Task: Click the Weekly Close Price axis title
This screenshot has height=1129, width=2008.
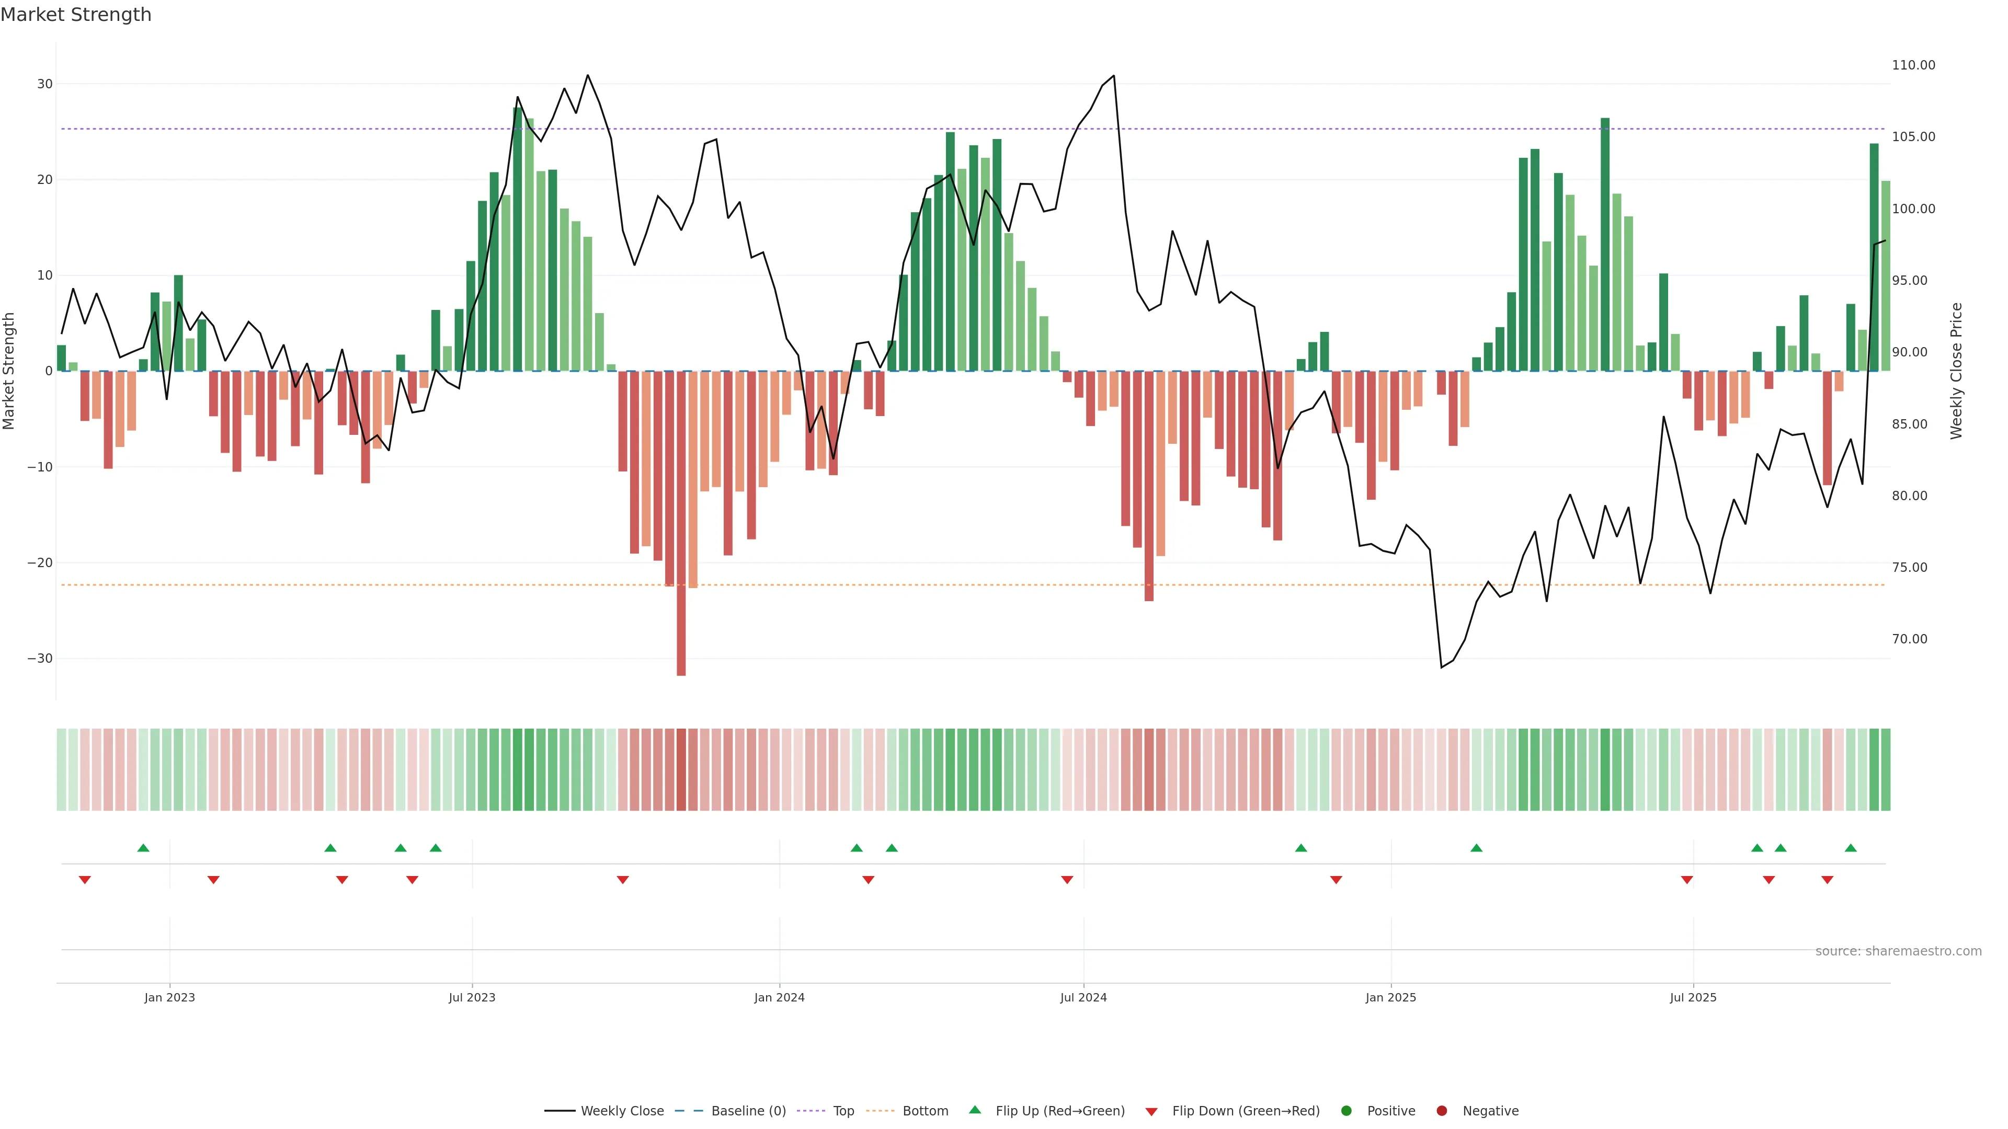Action: pyautogui.click(x=1956, y=371)
